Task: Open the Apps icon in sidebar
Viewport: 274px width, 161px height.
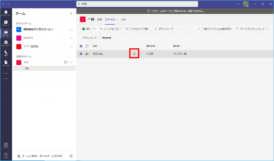Action: click(6, 145)
